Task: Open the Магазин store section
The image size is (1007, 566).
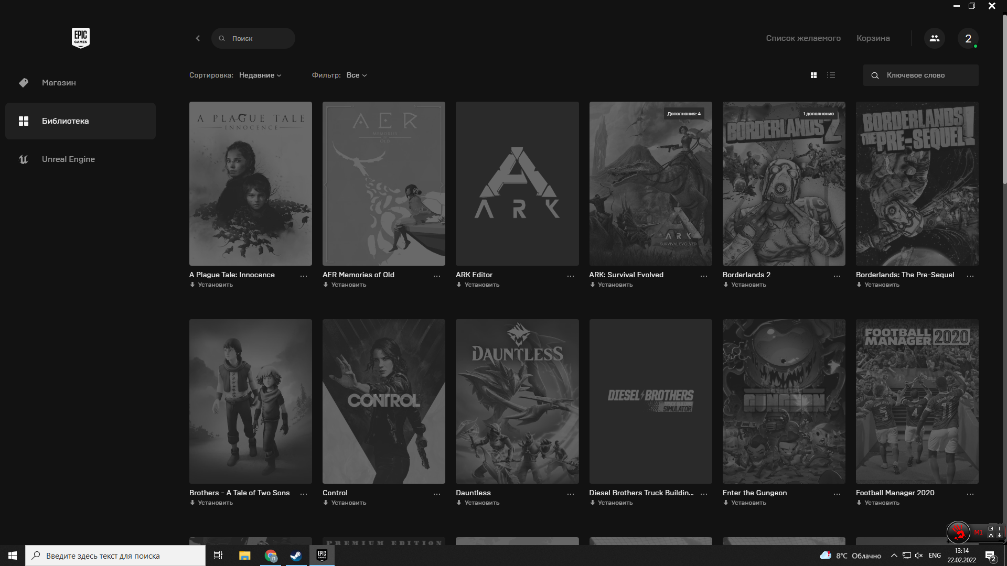Action: click(x=80, y=83)
